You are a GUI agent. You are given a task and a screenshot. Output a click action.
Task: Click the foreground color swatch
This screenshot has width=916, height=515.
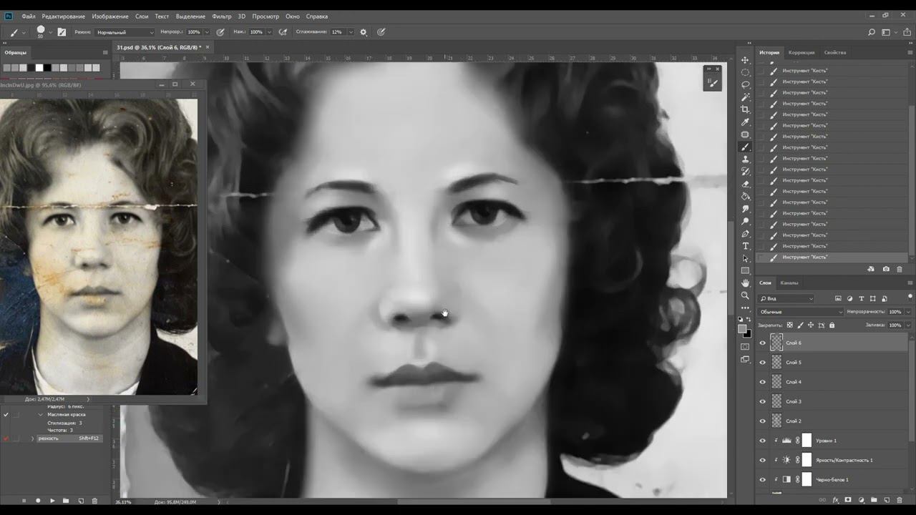(x=743, y=329)
